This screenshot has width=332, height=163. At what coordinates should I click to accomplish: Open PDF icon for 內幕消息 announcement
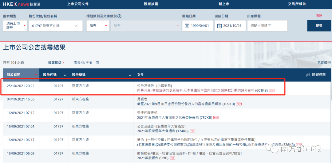(272, 90)
